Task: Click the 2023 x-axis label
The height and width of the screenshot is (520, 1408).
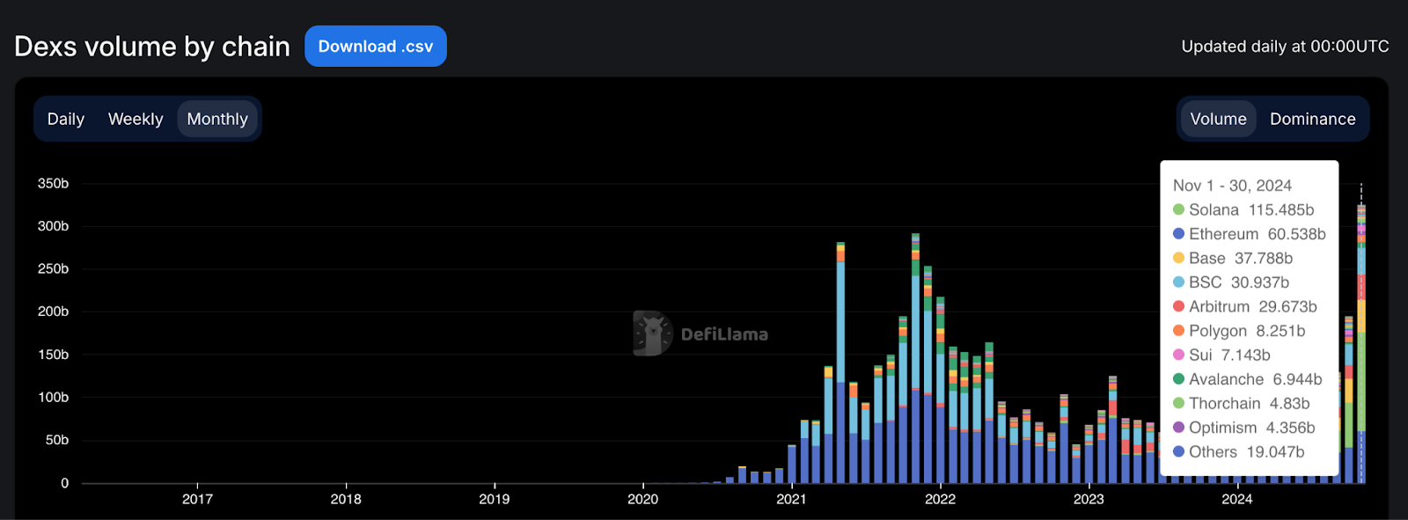Action: point(1089,499)
